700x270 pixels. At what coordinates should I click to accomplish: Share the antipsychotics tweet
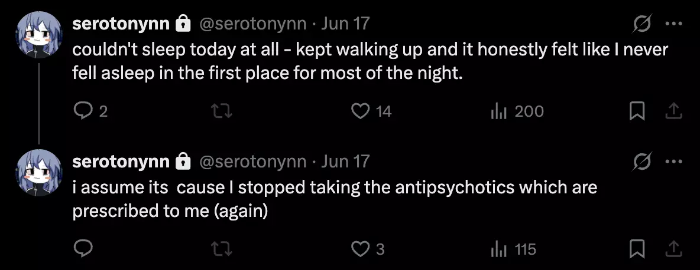click(674, 249)
